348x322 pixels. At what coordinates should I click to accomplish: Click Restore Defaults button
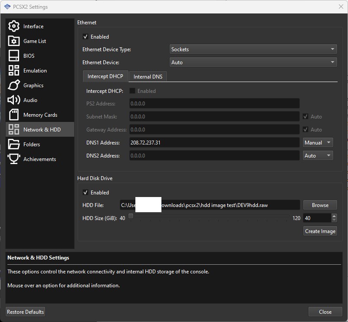coord(25,312)
